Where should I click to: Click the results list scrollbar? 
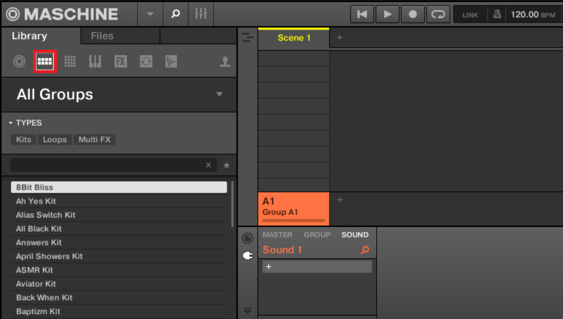click(233, 204)
